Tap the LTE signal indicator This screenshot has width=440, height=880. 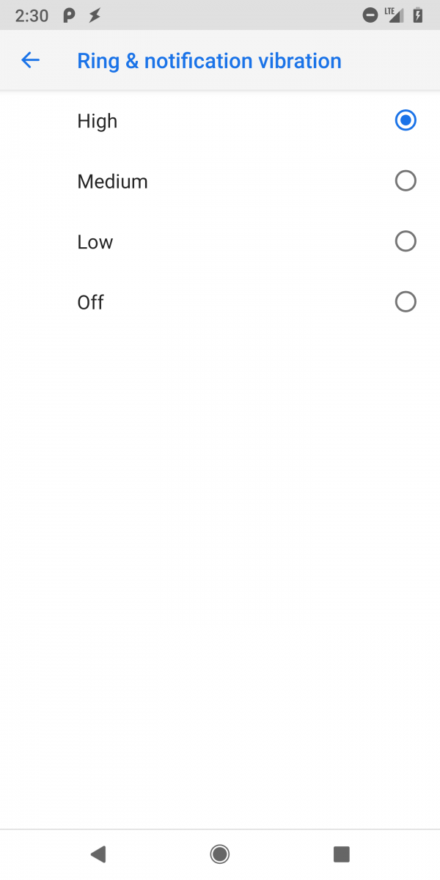click(x=394, y=14)
